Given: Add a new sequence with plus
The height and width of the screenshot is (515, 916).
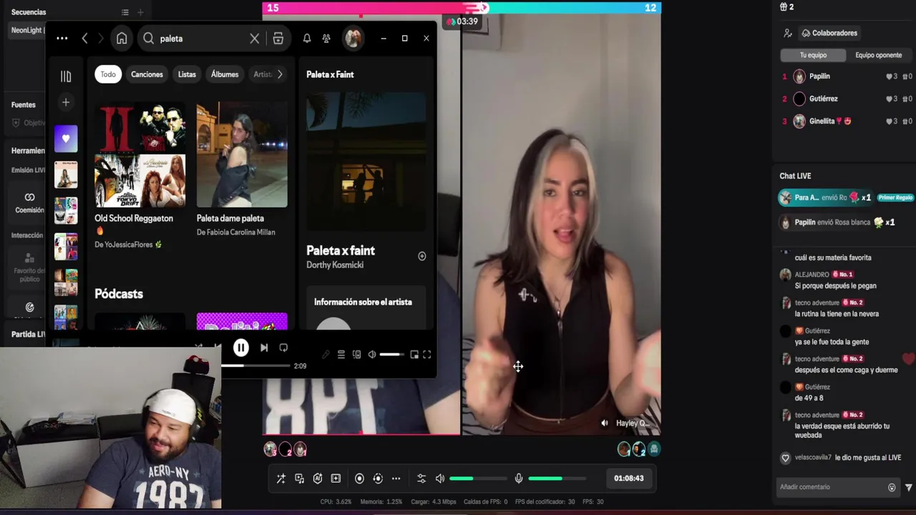Looking at the screenshot, I should [140, 12].
